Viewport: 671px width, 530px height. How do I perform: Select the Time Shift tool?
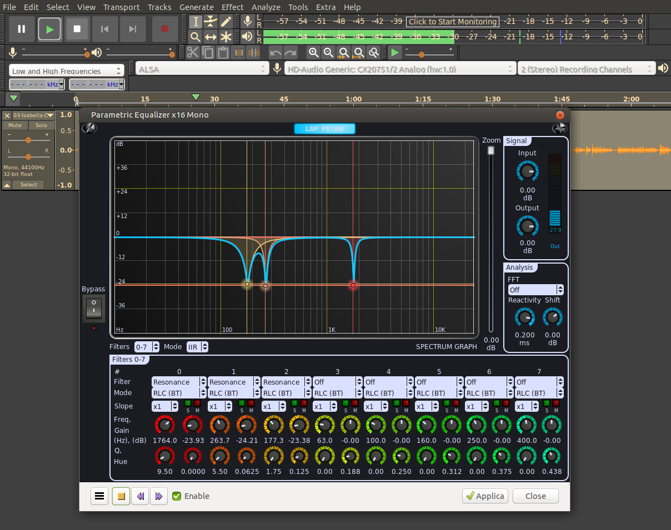point(211,37)
